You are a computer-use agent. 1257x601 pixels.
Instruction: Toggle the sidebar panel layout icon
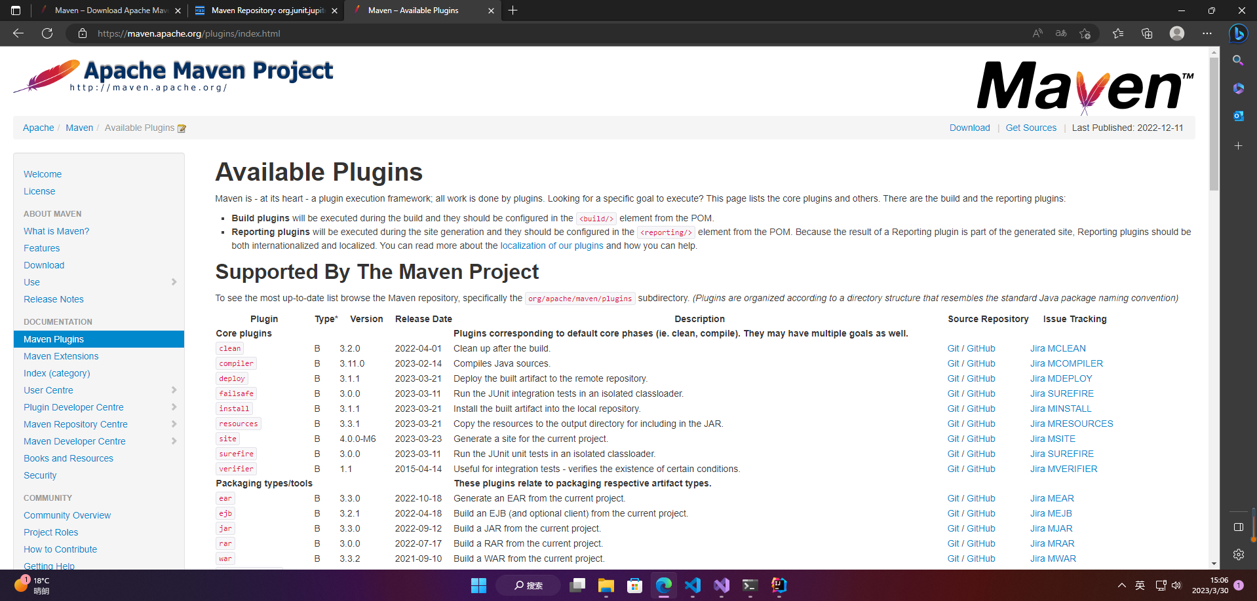(1238, 527)
